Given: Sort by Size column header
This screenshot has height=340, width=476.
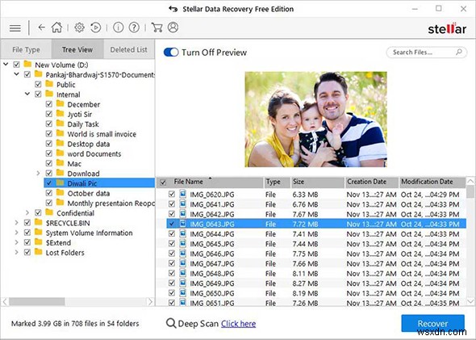Looking at the screenshot, I should [x=317, y=182].
